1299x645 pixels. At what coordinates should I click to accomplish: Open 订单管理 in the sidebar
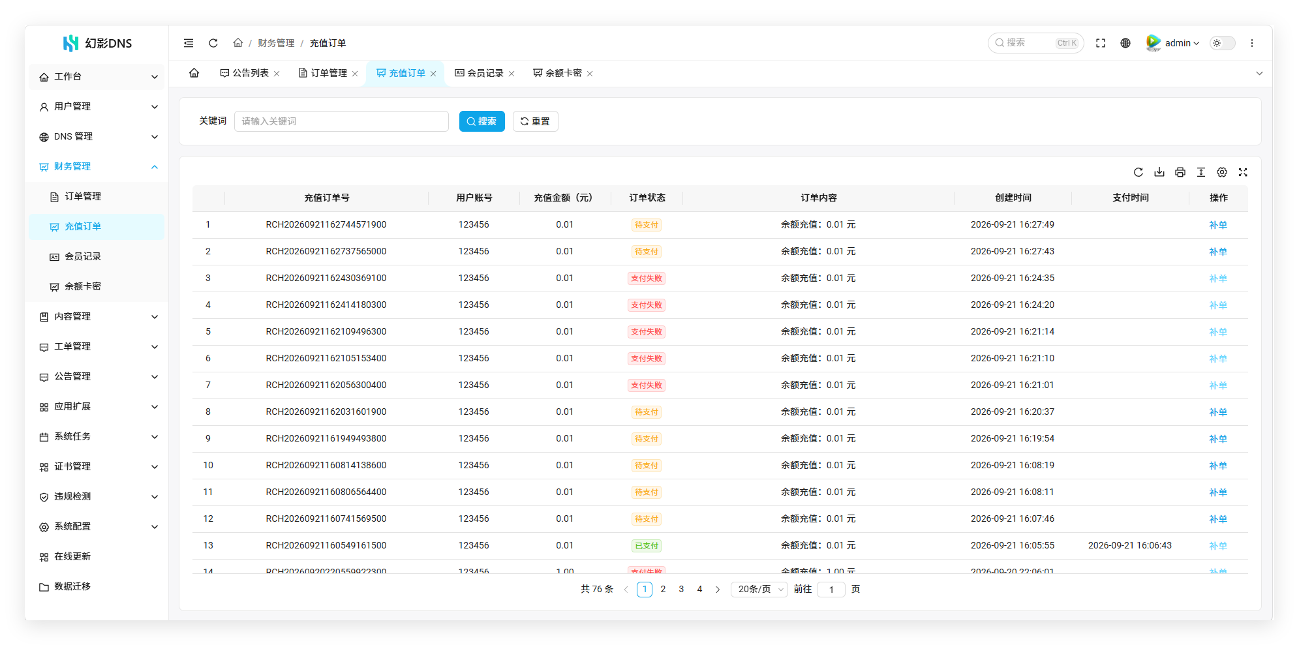point(97,196)
